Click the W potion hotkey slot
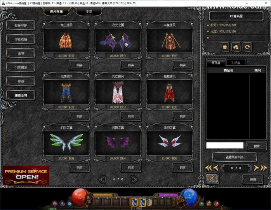The height and width of the screenshot is (210, 271). click(107, 202)
